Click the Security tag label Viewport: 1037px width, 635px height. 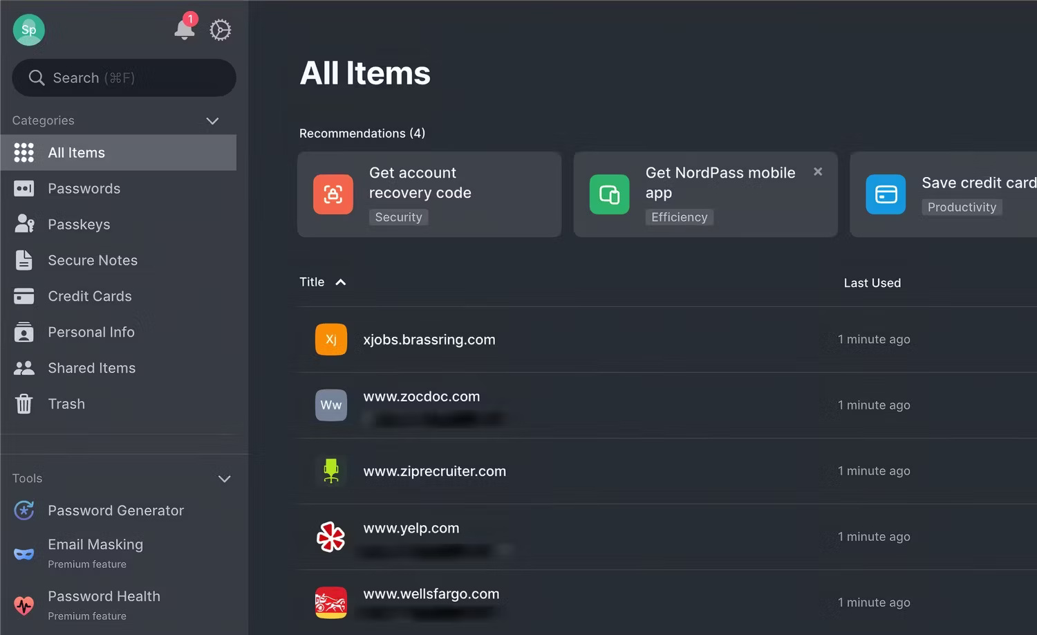[399, 217]
